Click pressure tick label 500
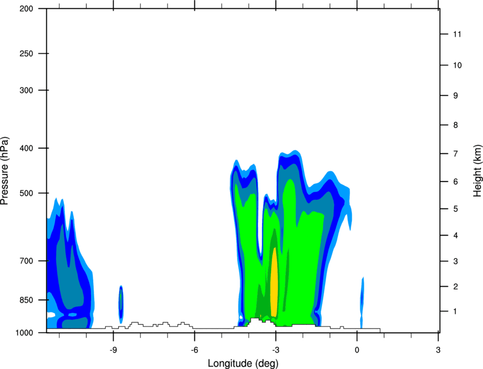The width and height of the screenshot is (483, 369). click(x=26, y=193)
